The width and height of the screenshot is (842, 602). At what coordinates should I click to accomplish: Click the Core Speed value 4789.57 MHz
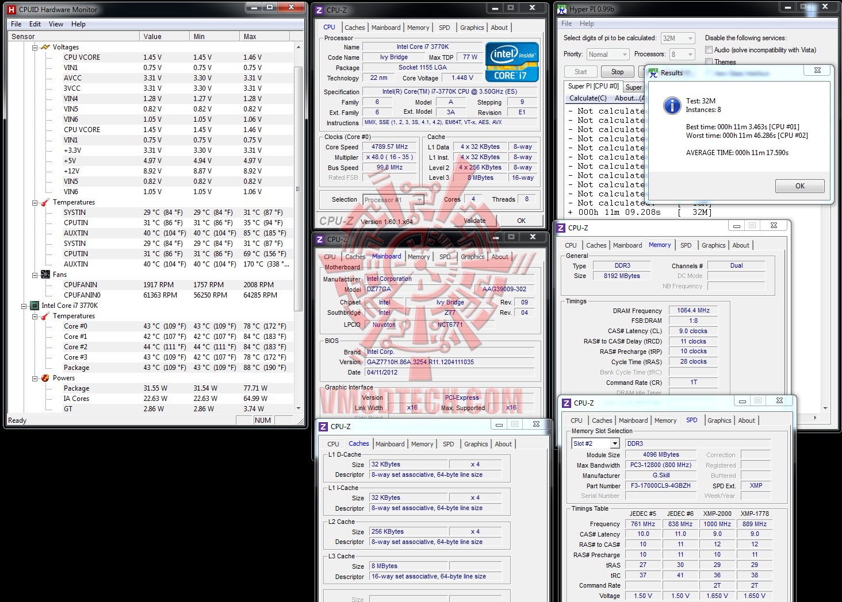point(390,147)
